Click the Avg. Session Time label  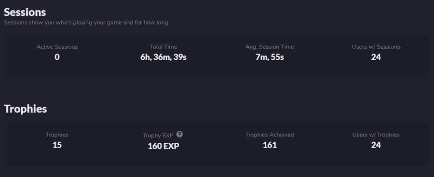(x=270, y=47)
